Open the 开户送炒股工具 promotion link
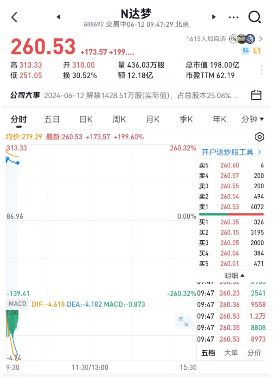The image size is (276, 379). tap(231, 152)
